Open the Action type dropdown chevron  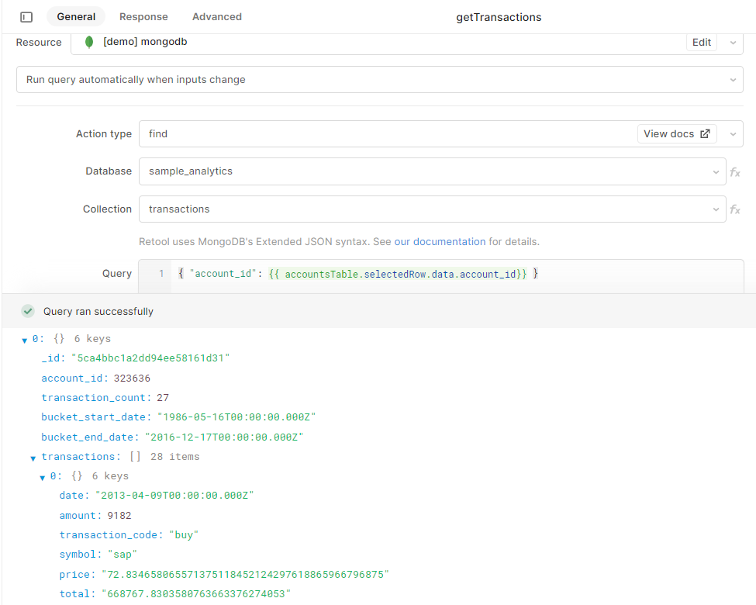coord(732,133)
